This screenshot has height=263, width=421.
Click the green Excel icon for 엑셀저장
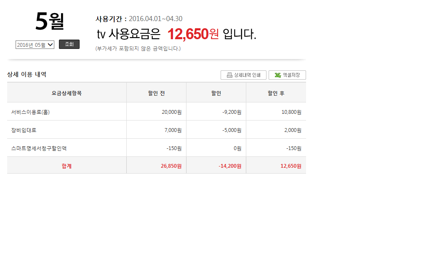278,75
